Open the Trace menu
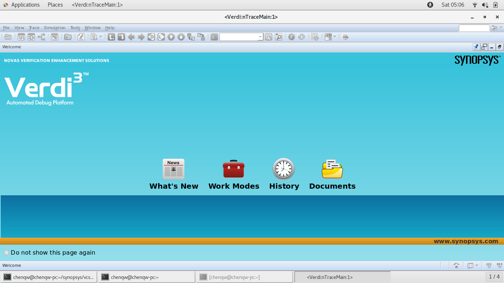 [34, 27]
